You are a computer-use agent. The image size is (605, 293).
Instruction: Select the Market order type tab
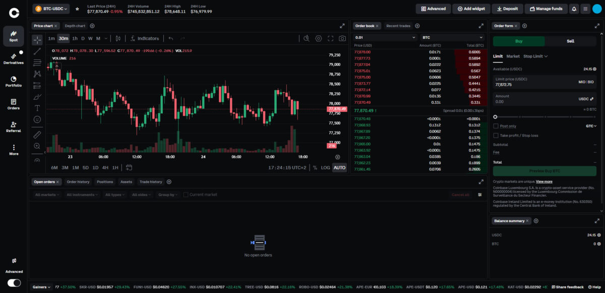point(513,56)
